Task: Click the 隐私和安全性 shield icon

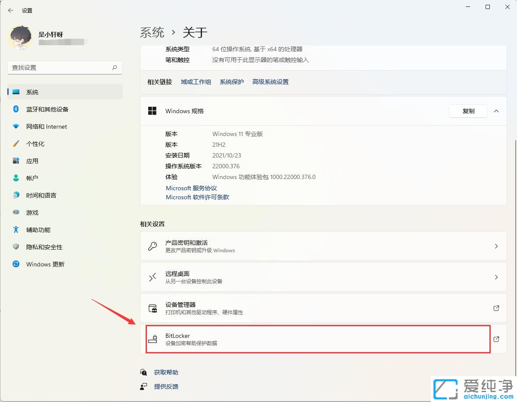Action: point(16,247)
